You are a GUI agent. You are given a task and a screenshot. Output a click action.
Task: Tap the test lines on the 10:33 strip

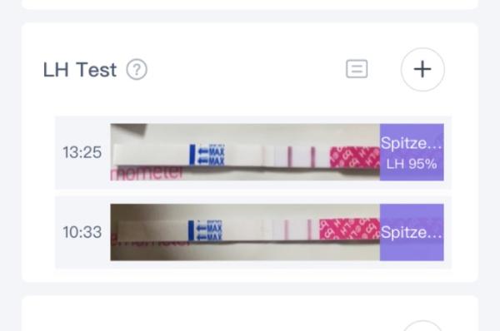298,230
